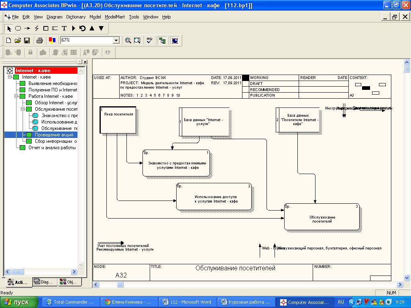Switch to 112 - Microsoft Word taskbar item
411x308 pixels.
(188, 302)
